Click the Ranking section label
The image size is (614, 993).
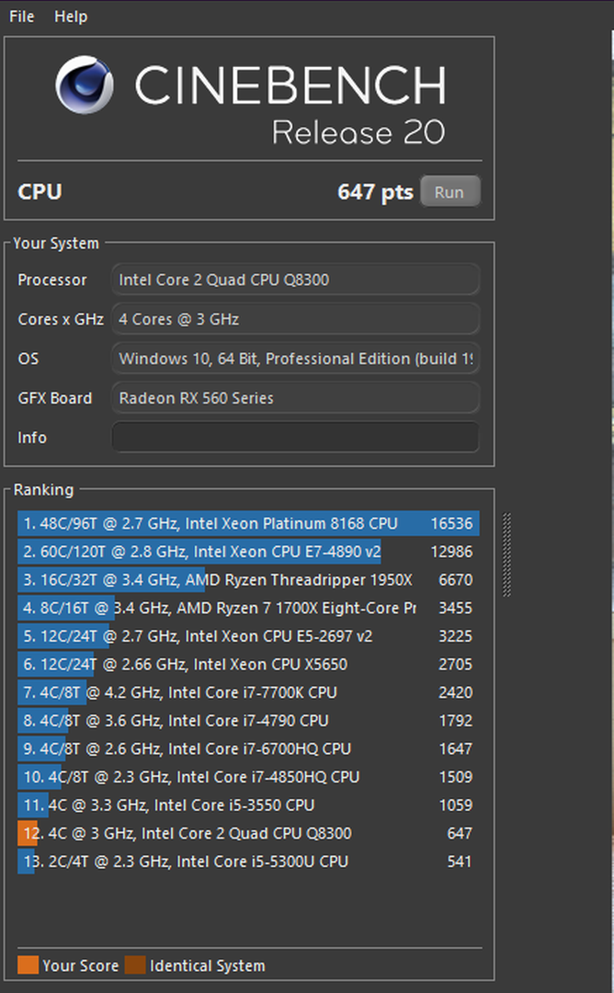[43, 489]
